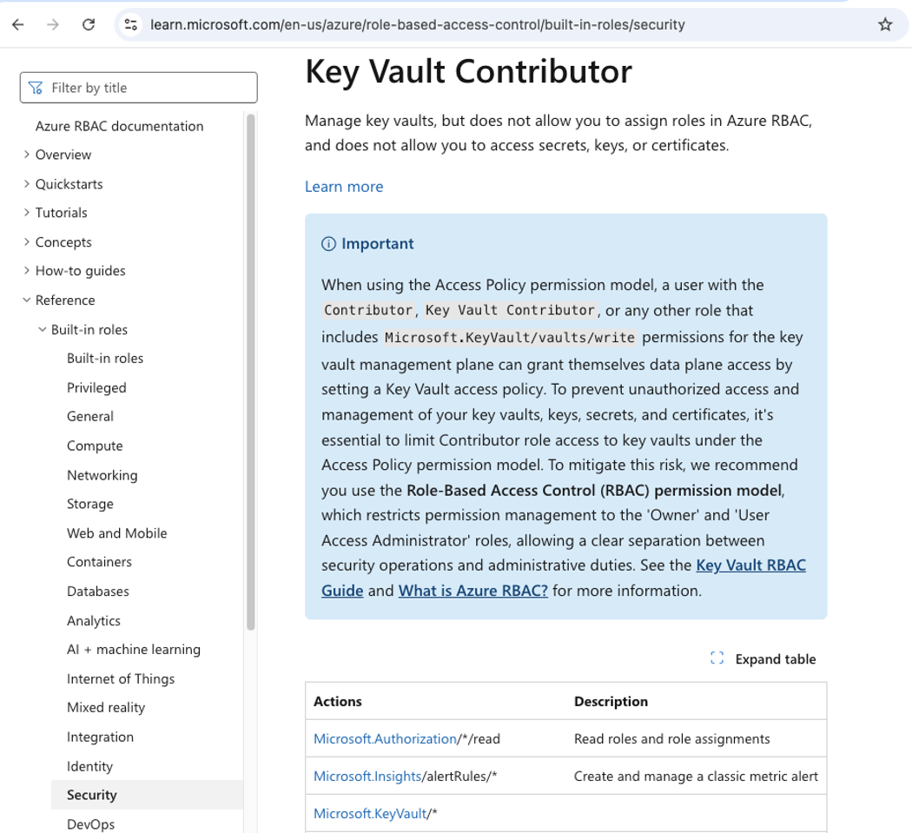Open the What is Azure RBAC? link
Screen dimensions: 912x833
(x=473, y=590)
